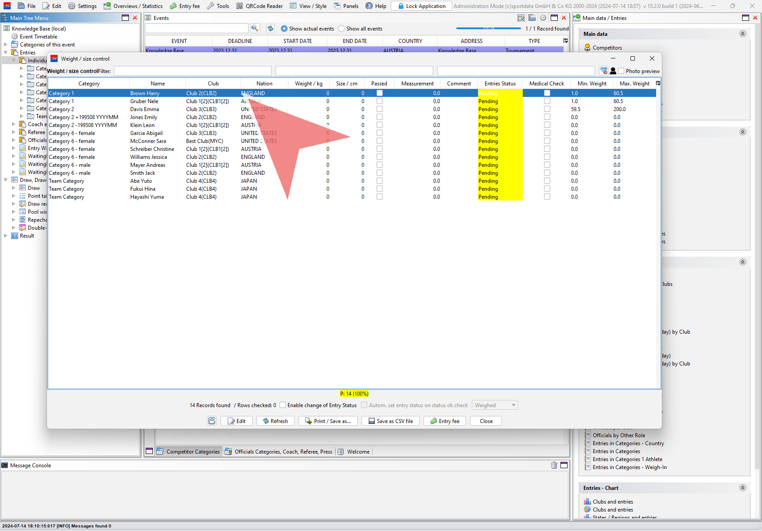
Task: Click the trash icon in Message Console
Action: tap(554, 465)
